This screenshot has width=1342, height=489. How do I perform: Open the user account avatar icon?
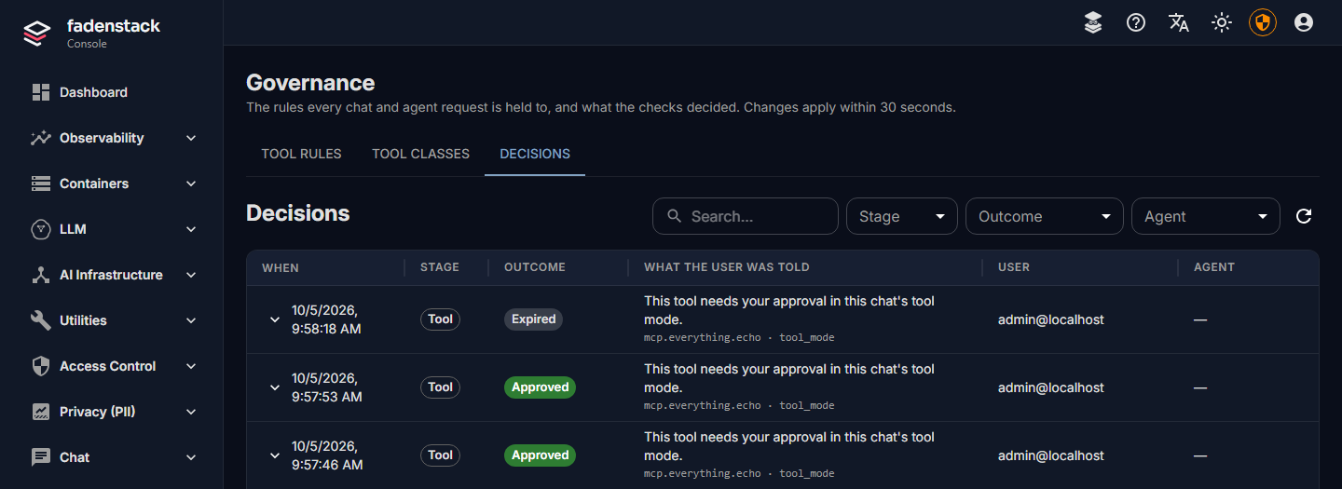pos(1304,22)
